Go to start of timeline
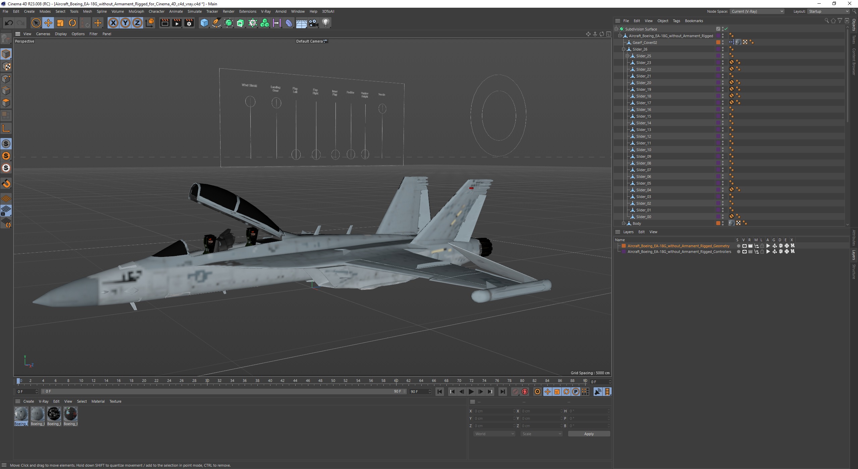The image size is (858, 469). [x=440, y=392]
